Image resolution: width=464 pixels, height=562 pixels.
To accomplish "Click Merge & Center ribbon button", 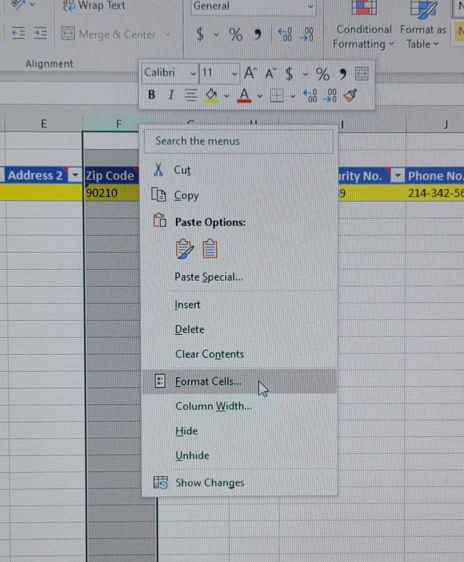I will (x=109, y=34).
